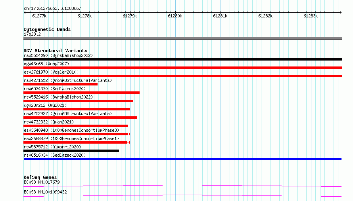Click the 61282k ruler tick label
This screenshot has width=353, height=201.
[265, 16]
